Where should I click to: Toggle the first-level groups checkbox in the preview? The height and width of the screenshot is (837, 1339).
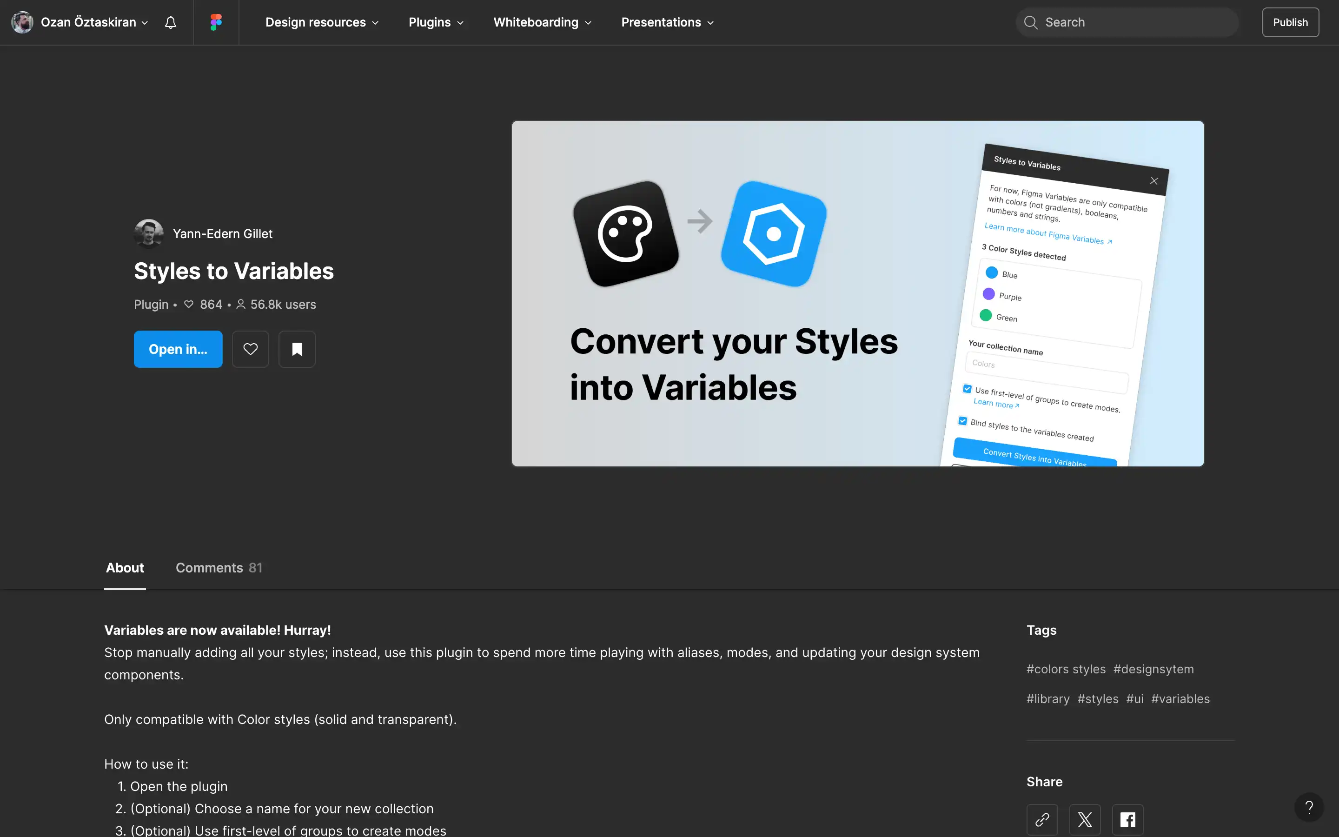coord(967,389)
